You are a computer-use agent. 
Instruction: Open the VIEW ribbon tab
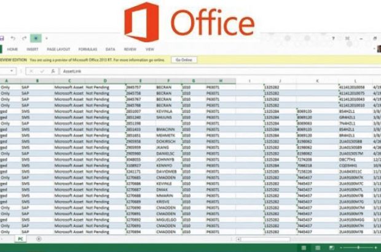pyautogui.click(x=150, y=49)
